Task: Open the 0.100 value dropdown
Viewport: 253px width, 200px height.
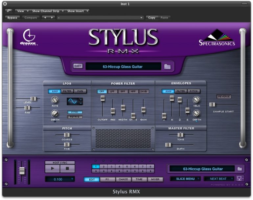Action: point(60,179)
